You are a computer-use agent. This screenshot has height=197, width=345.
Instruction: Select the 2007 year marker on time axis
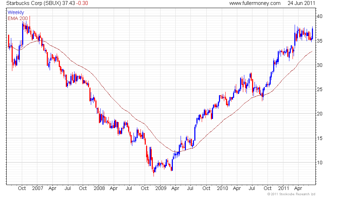tap(37, 188)
